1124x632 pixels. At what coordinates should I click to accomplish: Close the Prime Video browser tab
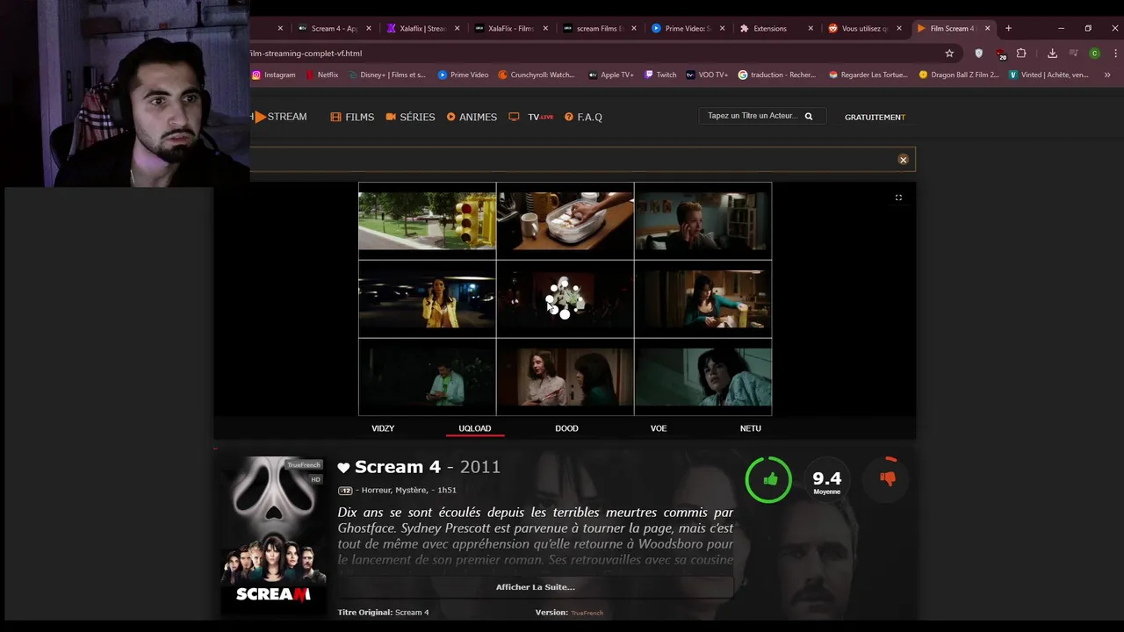[x=722, y=28]
